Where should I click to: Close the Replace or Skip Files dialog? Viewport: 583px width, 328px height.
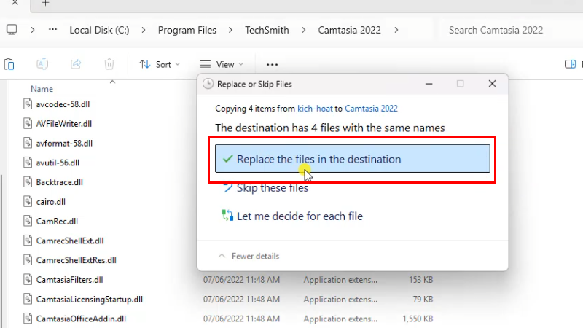click(x=492, y=84)
